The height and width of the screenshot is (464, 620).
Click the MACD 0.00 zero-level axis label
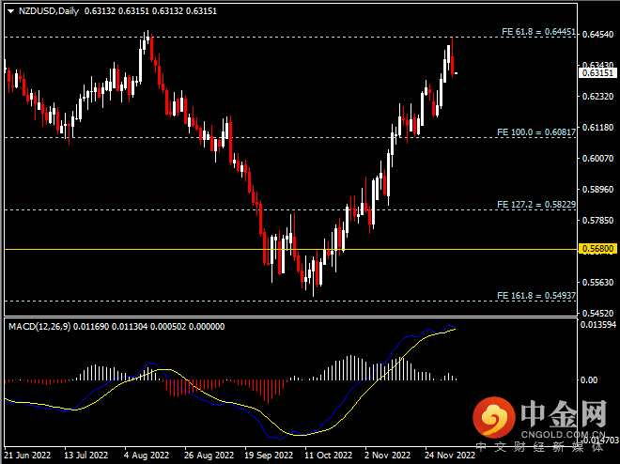click(x=589, y=379)
